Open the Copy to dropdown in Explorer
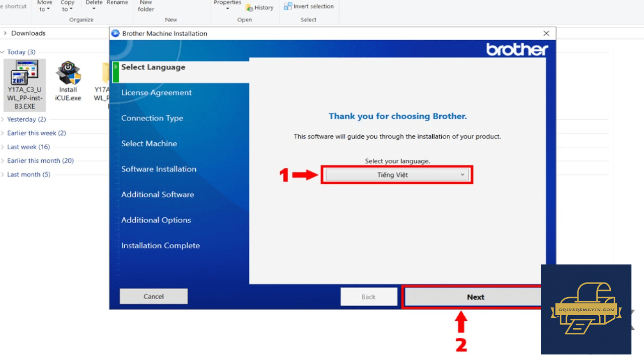 click(67, 6)
